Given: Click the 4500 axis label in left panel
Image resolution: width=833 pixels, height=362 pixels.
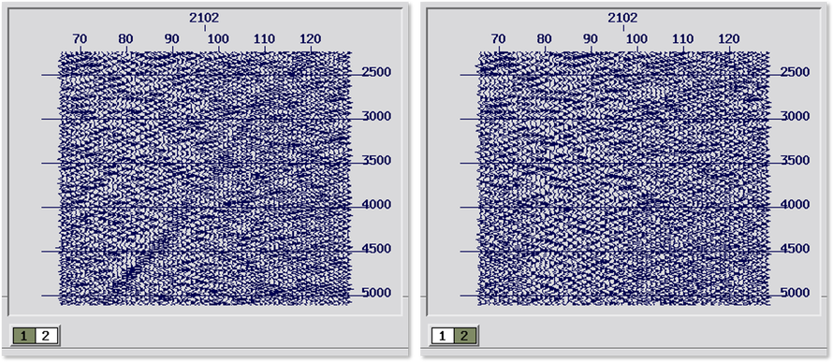Looking at the screenshot, I should pos(376,249).
